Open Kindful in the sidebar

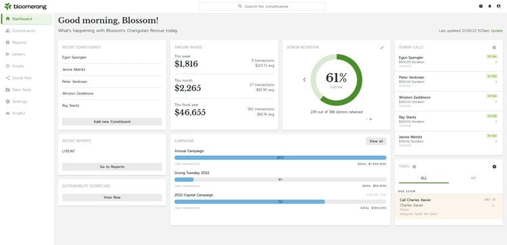26,113
